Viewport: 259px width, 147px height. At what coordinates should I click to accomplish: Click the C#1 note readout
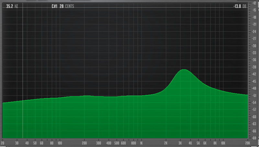54,6
